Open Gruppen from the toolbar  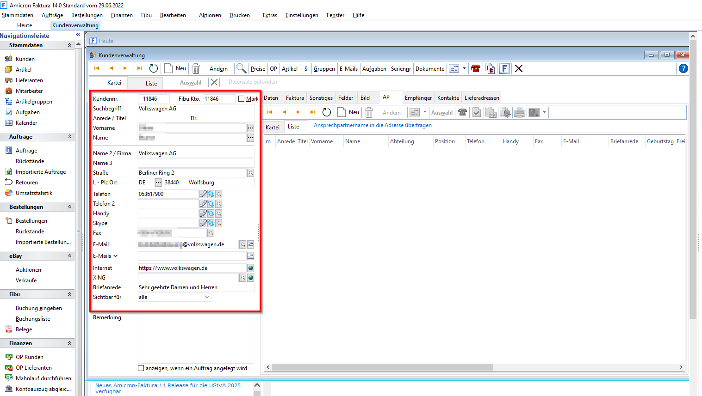[324, 68]
